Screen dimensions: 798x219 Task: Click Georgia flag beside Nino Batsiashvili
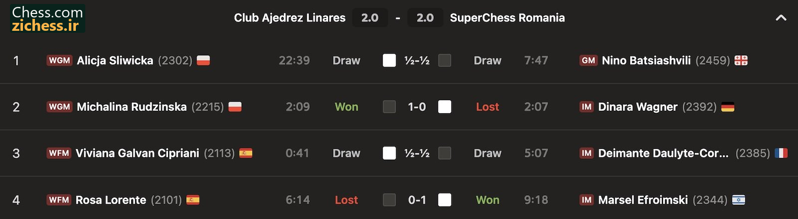[x=741, y=61]
